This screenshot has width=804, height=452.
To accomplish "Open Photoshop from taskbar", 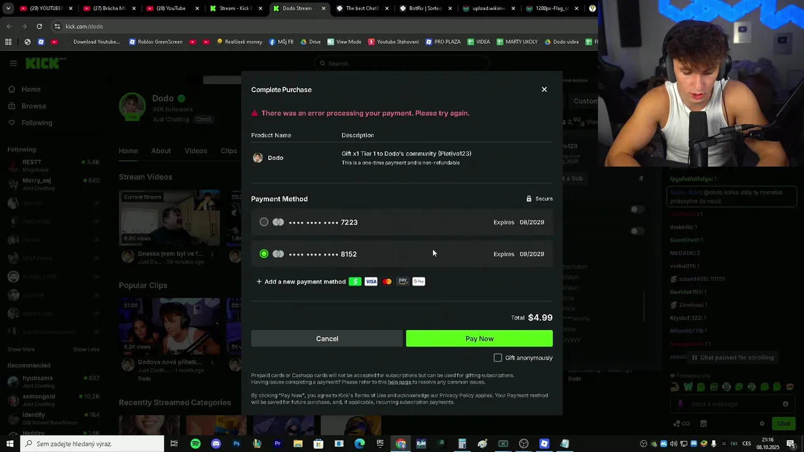I will tap(236, 444).
